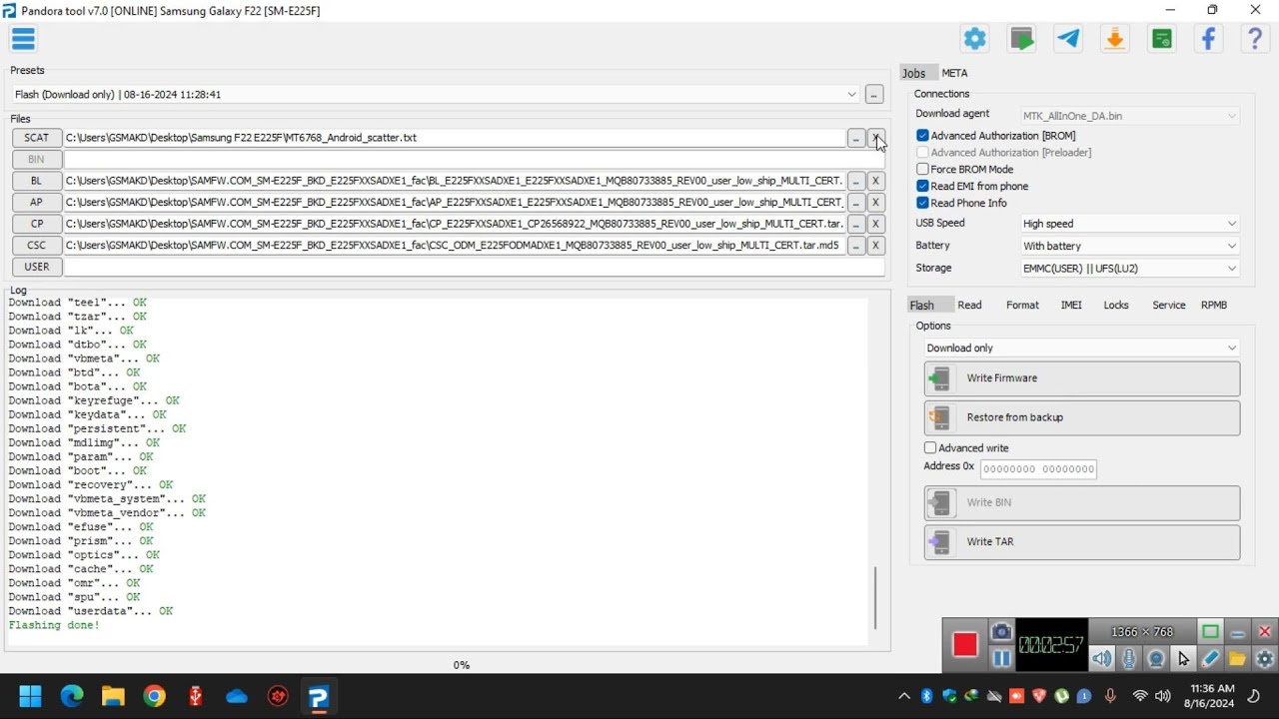Viewport: 1279px width, 719px height.
Task: Open the Facebook page icon
Action: 1208,39
